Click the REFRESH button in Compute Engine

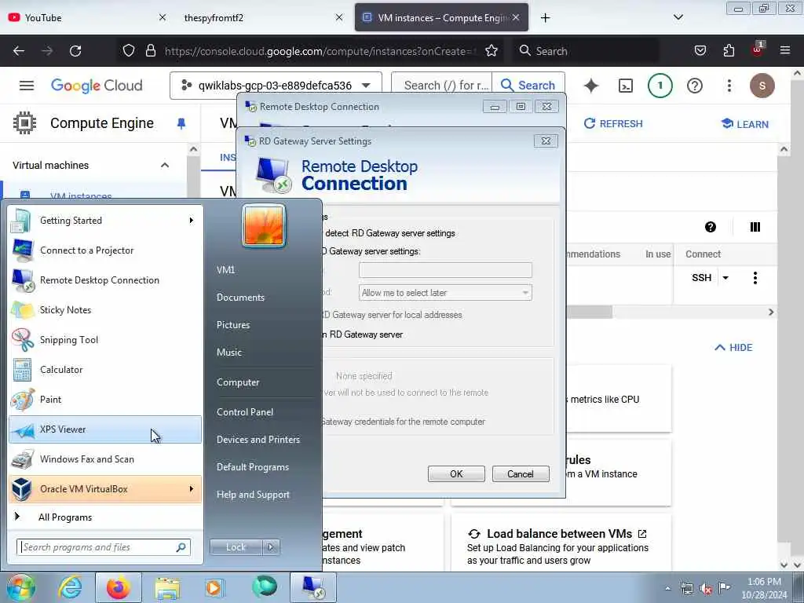pyautogui.click(x=613, y=123)
